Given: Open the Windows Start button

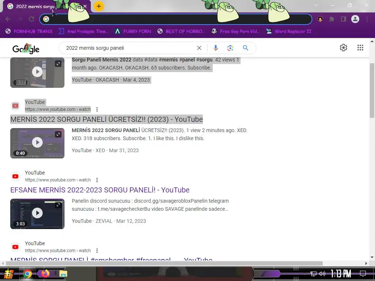Looking at the screenshot, I should [9, 274].
